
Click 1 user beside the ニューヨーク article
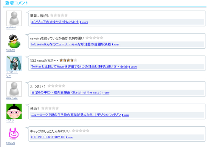click(x=125, y=115)
